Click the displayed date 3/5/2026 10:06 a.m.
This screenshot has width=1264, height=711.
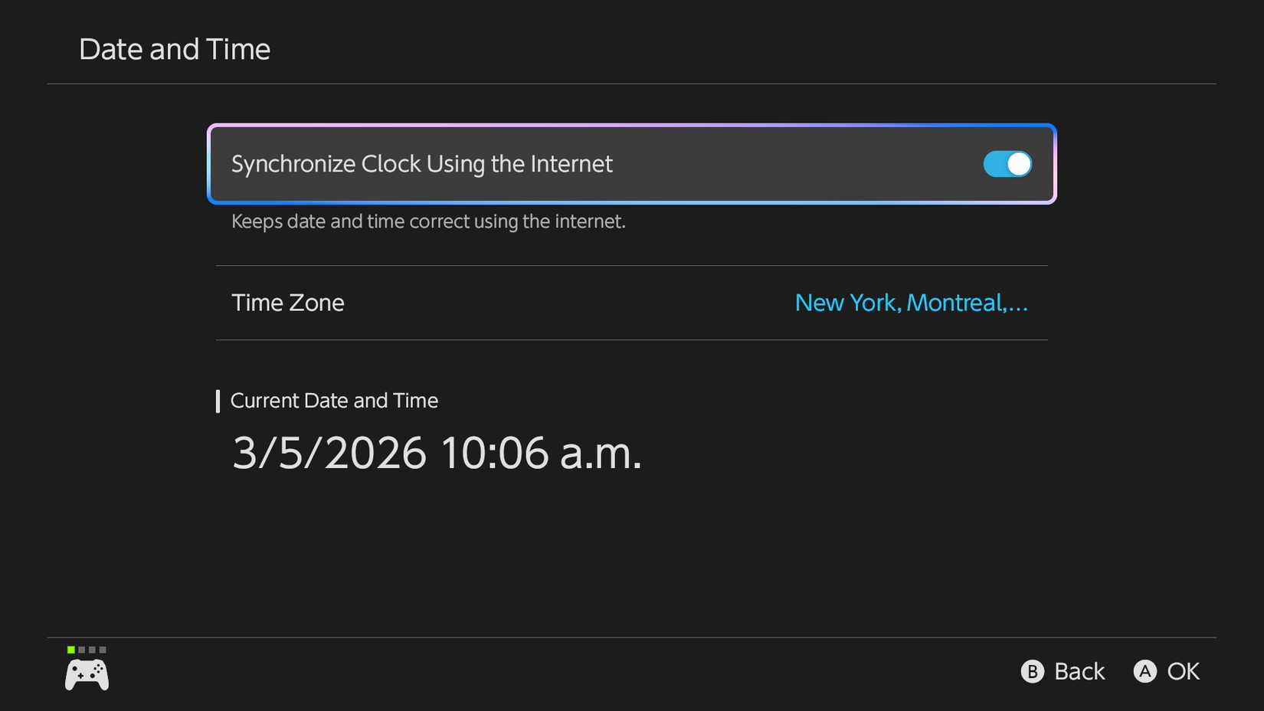[x=437, y=453]
